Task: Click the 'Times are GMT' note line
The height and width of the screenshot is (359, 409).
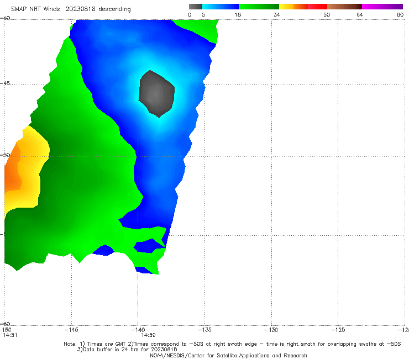Action: click(x=232, y=344)
